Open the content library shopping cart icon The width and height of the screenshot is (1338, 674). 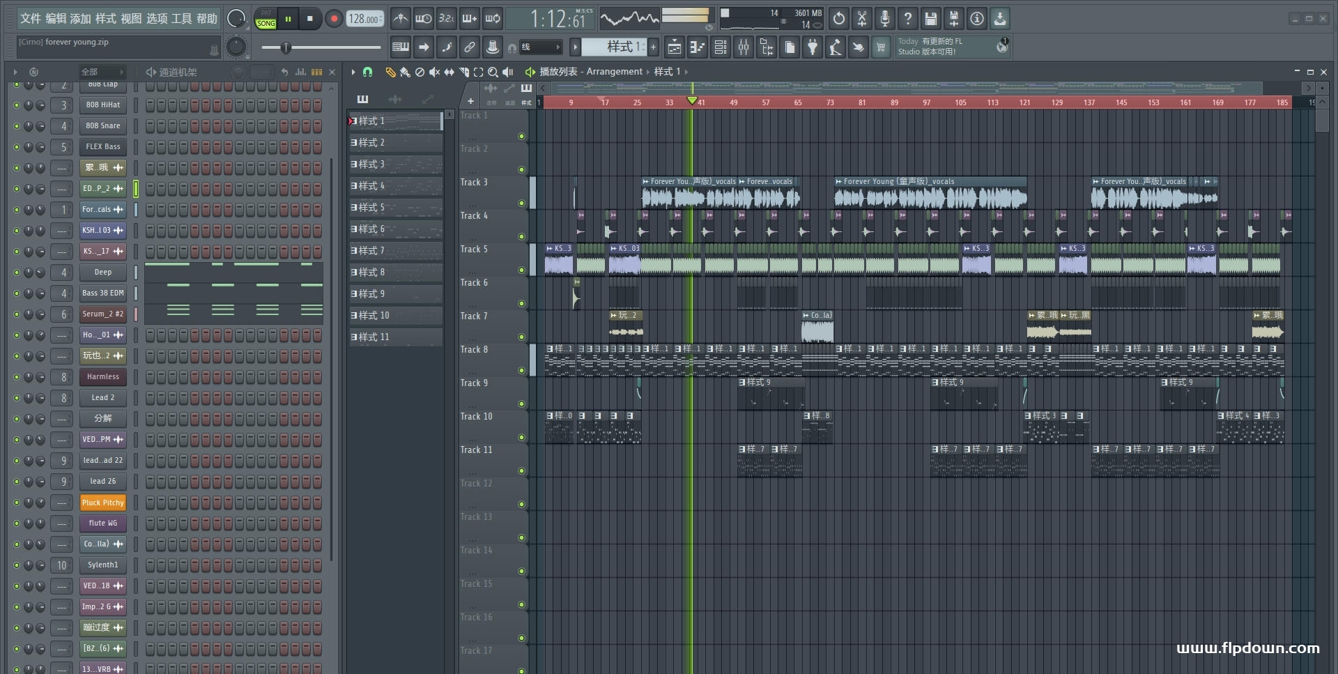(881, 47)
